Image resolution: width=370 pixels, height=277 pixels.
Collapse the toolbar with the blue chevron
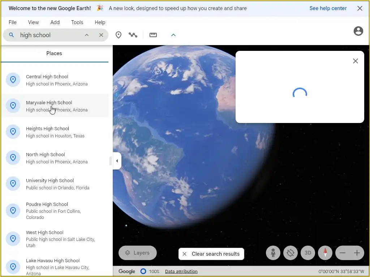click(x=173, y=35)
